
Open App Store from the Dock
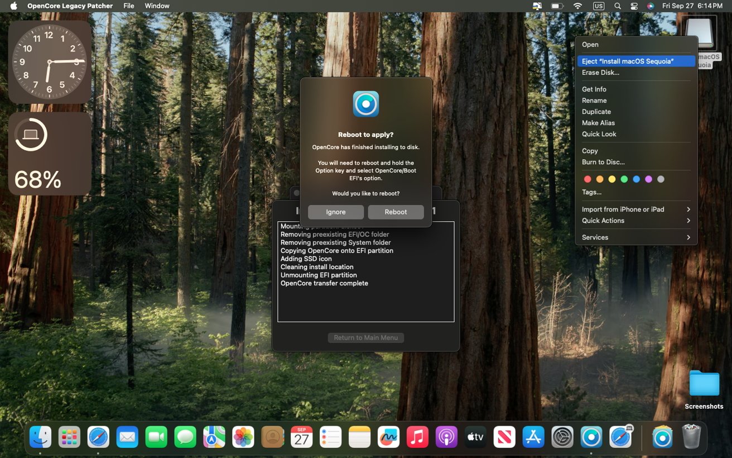[x=533, y=437]
